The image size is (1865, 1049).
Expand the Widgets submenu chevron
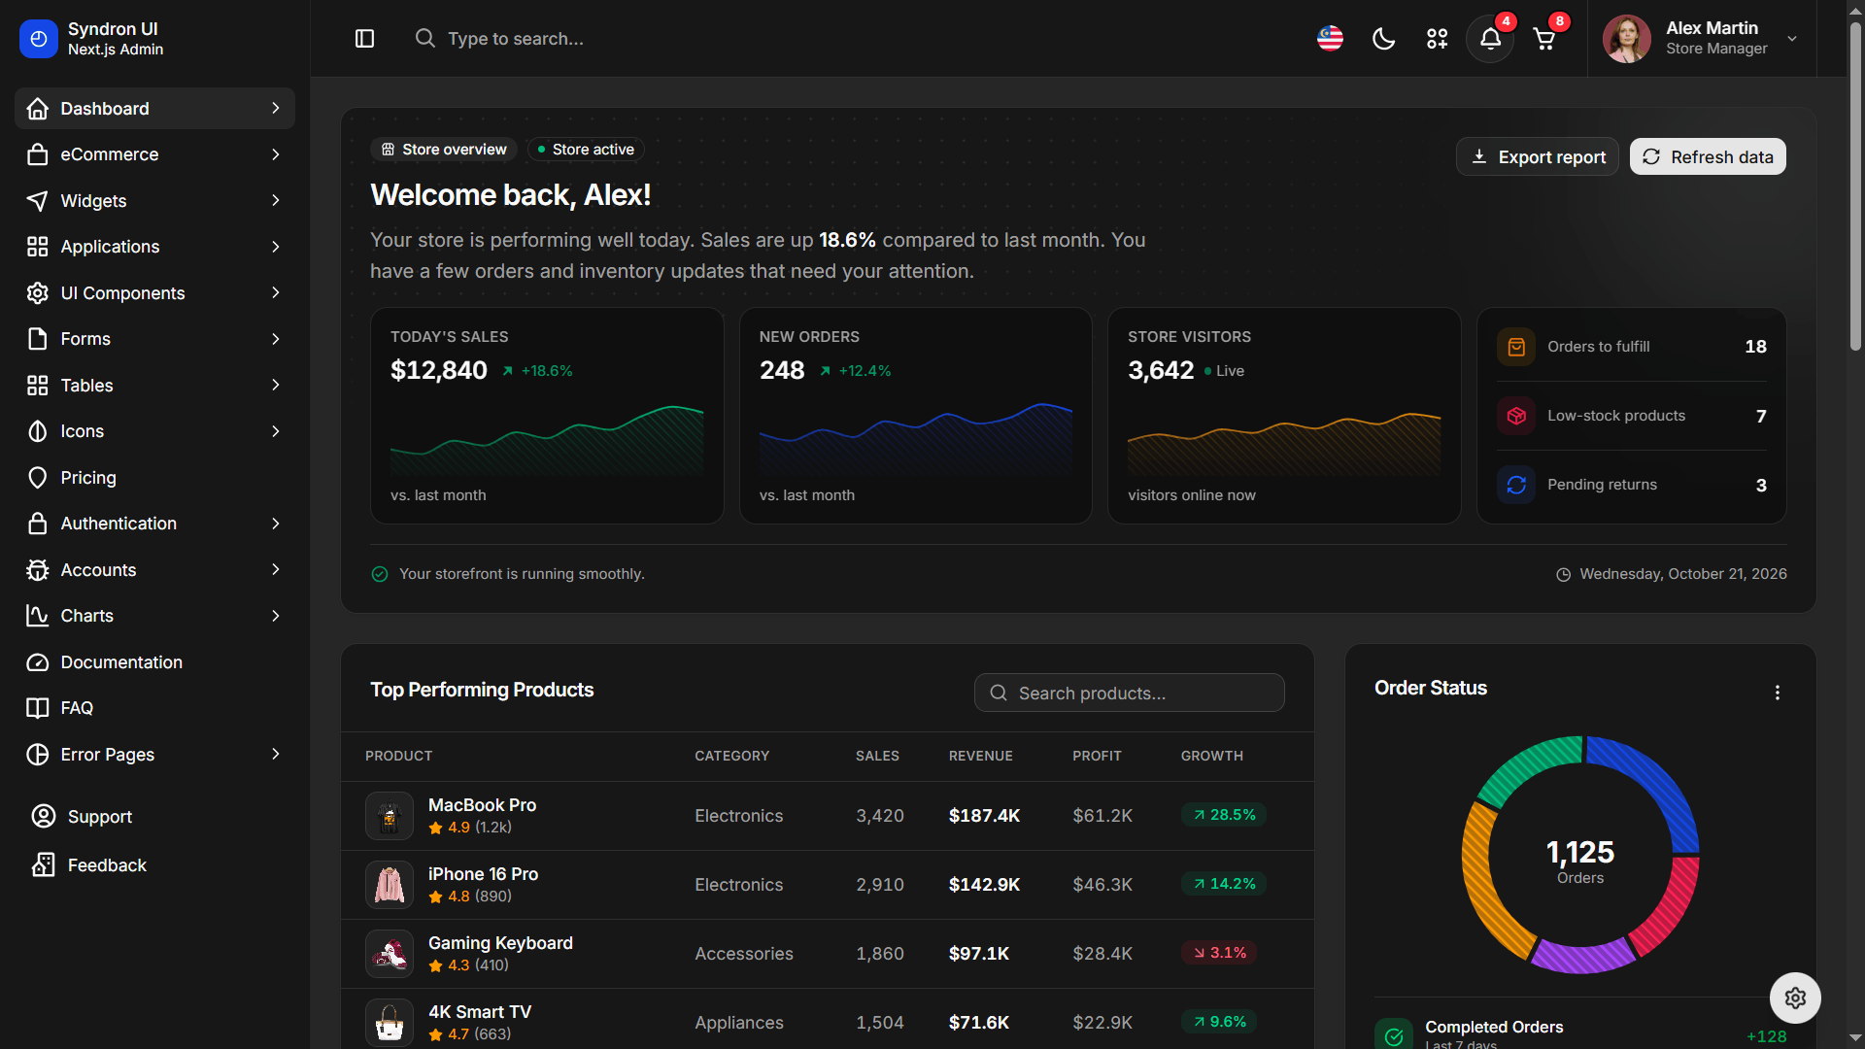(x=276, y=201)
